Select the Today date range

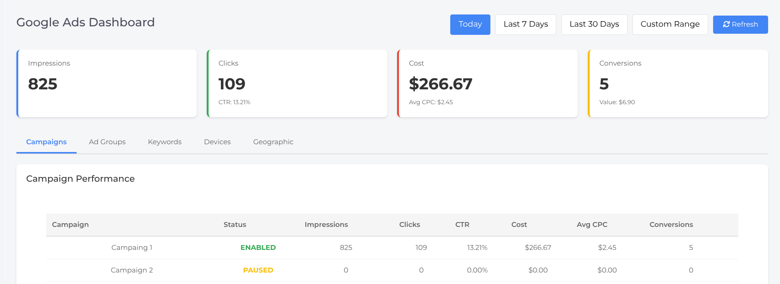(x=470, y=24)
